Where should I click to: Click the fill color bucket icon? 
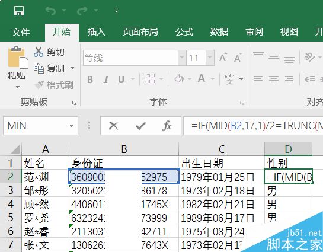tap(179, 79)
